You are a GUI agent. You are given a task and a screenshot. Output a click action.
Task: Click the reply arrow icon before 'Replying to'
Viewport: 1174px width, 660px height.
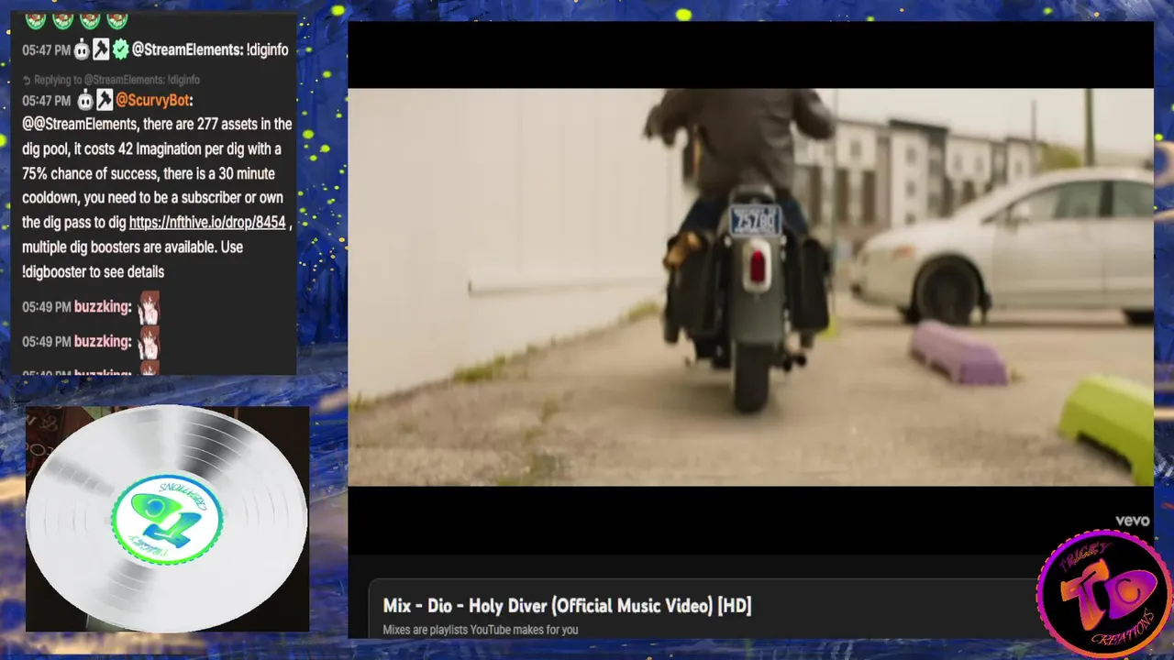(x=27, y=80)
